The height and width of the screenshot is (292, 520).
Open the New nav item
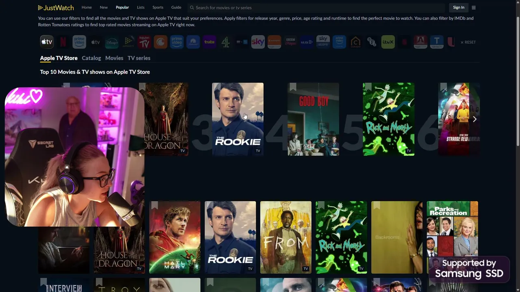[x=104, y=7]
